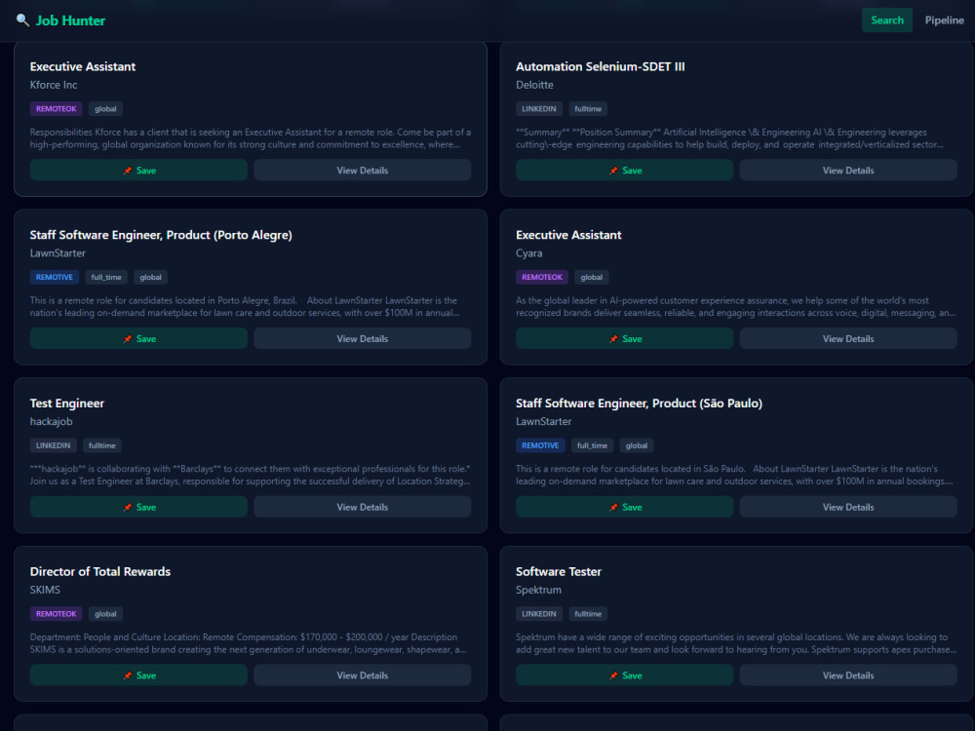Viewport: 975px width, 731px height.
Task: Click the Deloitte company name
Action: pos(534,85)
